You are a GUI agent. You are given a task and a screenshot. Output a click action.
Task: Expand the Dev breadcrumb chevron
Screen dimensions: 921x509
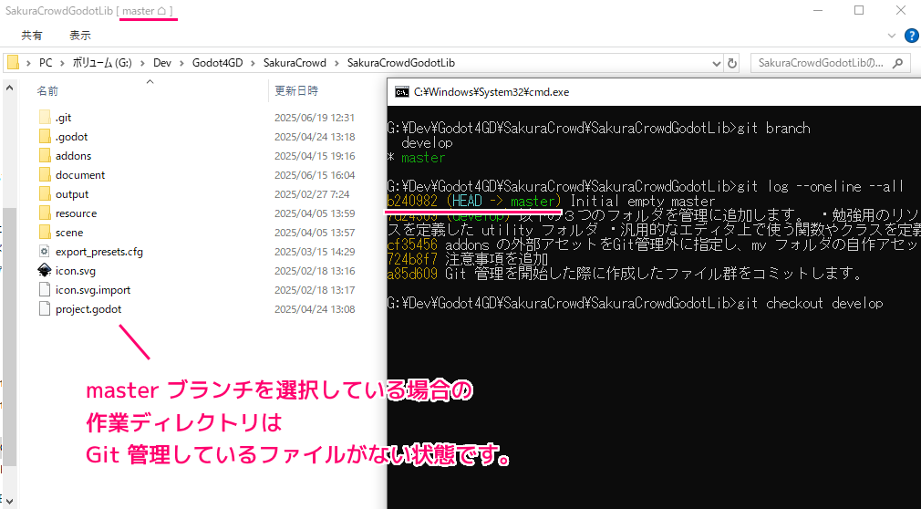pyautogui.click(x=182, y=63)
